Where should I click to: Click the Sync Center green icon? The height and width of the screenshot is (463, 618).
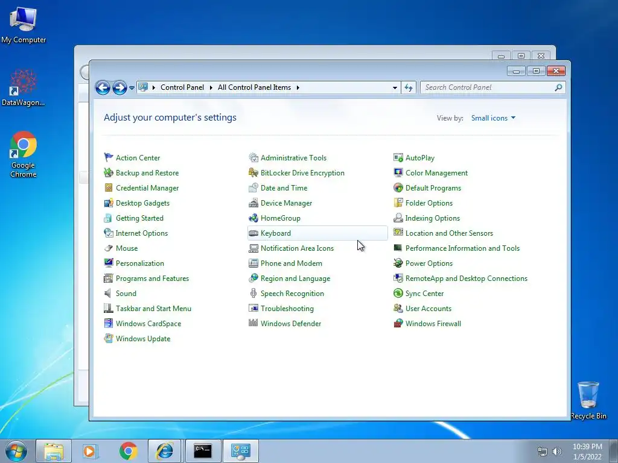point(398,294)
